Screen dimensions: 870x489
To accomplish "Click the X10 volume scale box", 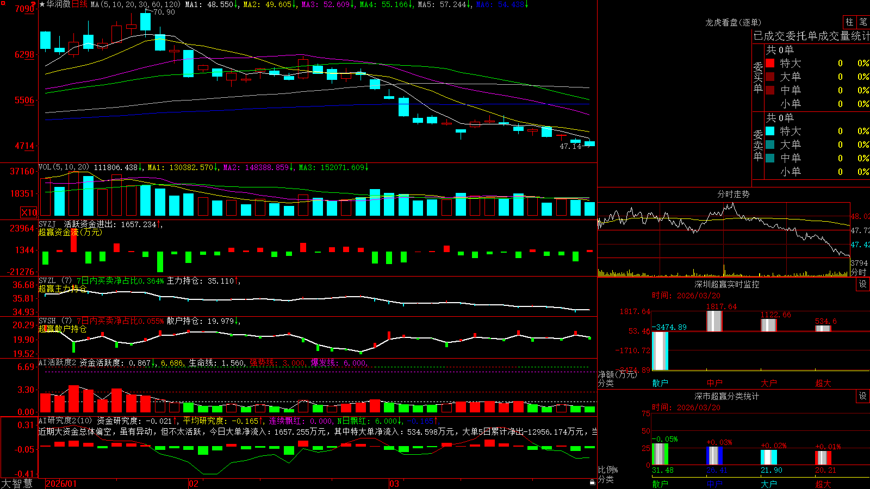I will (29, 212).
